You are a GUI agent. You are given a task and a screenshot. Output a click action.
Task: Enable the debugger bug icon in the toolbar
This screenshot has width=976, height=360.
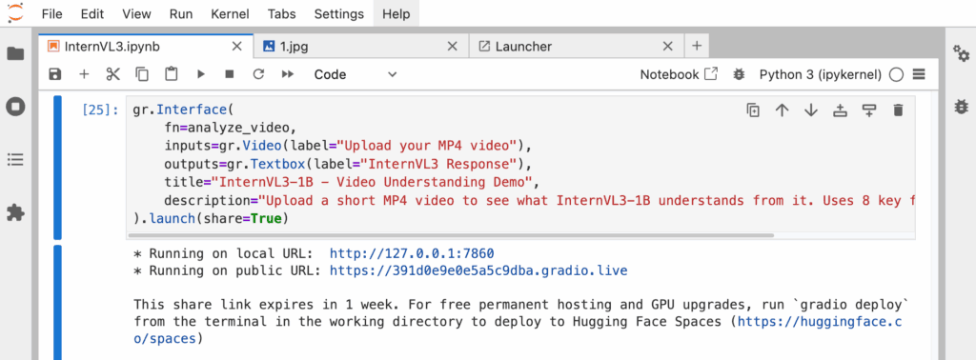coord(739,74)
